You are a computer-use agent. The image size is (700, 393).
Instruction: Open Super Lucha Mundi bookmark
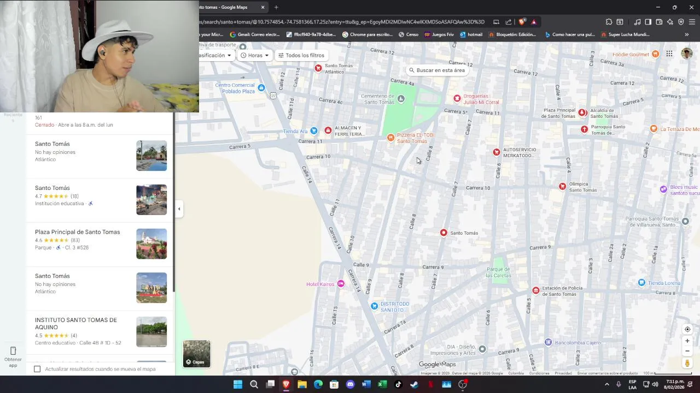coord(625,34)
